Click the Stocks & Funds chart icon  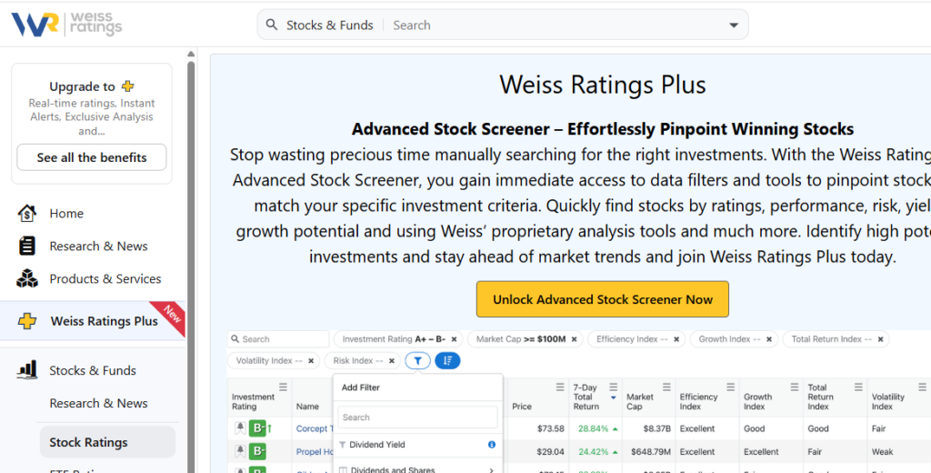[x=27, y=370]
